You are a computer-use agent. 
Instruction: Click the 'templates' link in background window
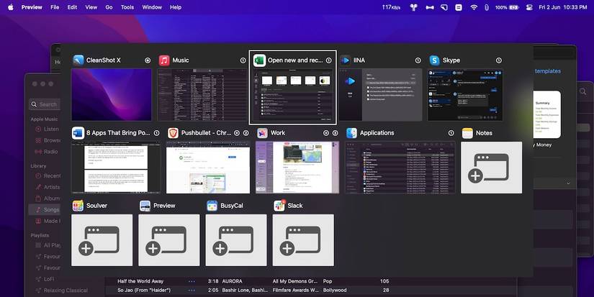tap(548, 71)
